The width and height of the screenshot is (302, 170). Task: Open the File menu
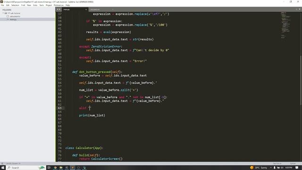(x=2, y=5)
